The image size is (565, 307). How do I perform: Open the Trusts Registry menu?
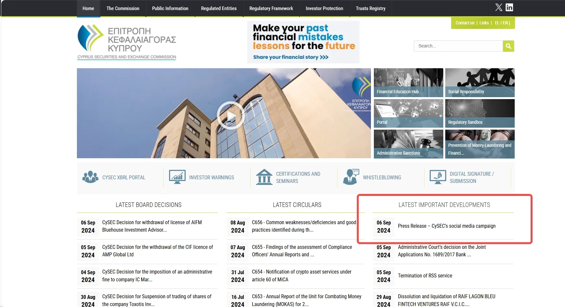click(371, 8)
